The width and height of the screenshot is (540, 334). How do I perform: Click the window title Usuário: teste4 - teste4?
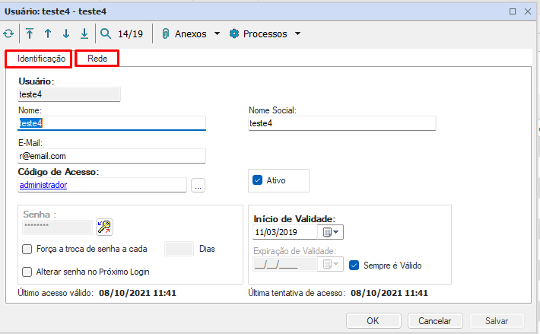pos(56,11)
